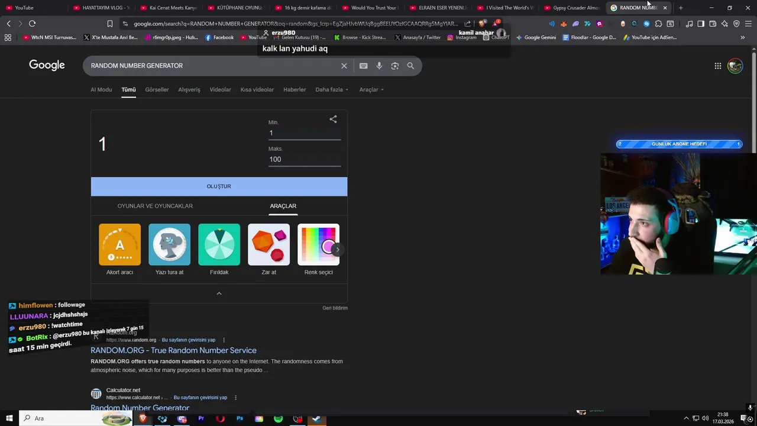Click the OLUŞTUR generate button

pos(219,186)
